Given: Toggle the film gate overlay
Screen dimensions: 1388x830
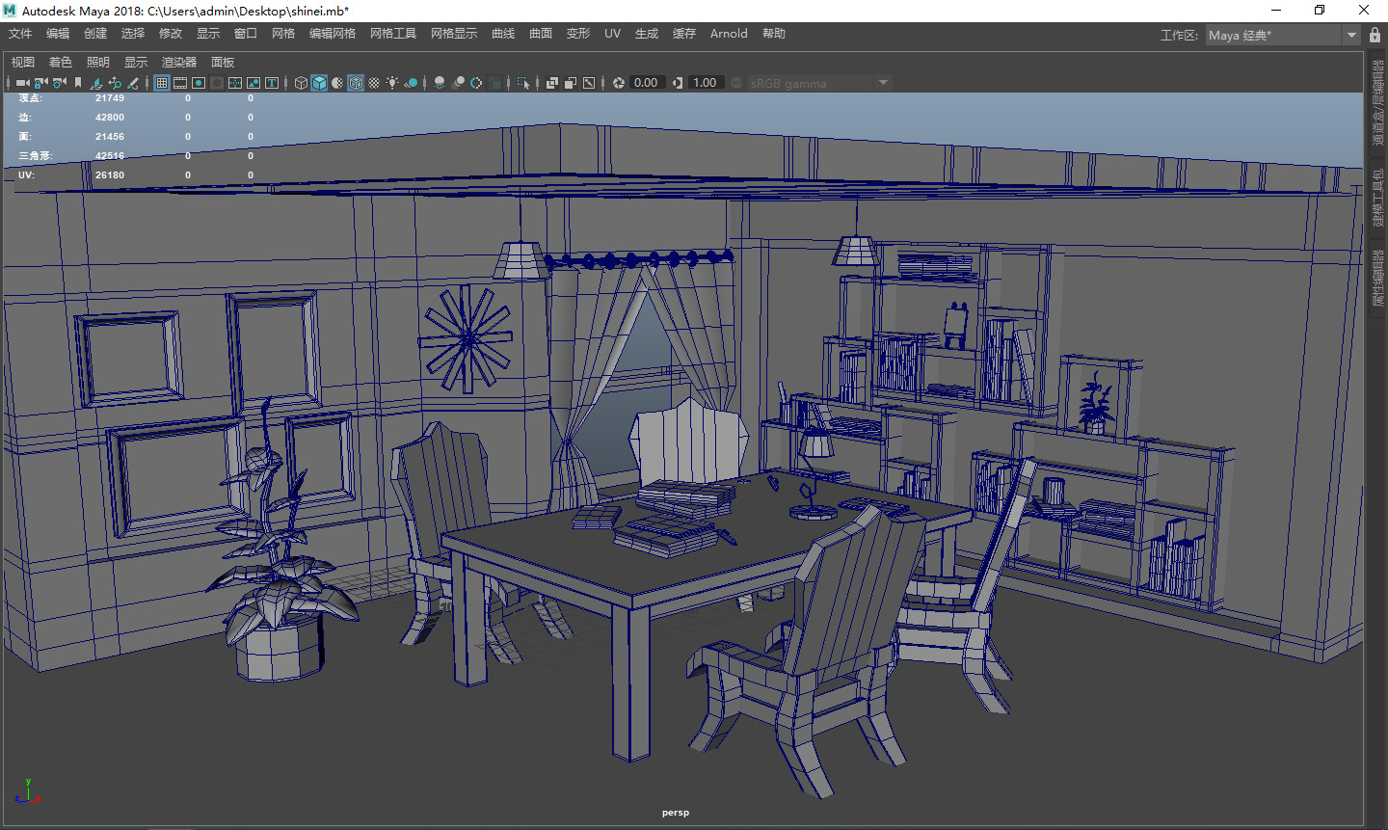Looking at the screenshot, I should point(180,83).
